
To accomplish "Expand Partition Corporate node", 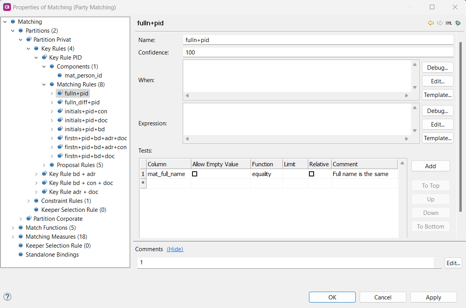I will pos(21,218).
